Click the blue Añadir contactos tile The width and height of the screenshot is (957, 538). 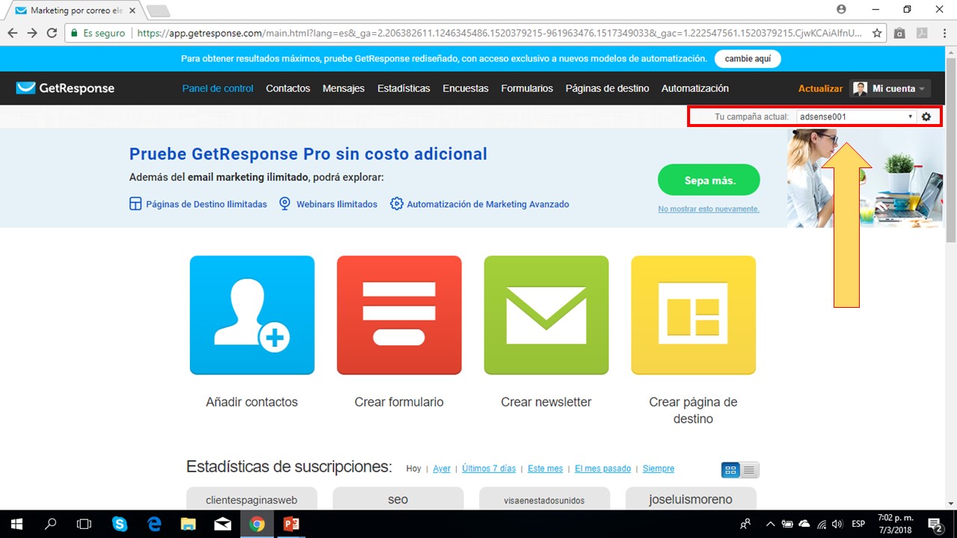[252, 315]
